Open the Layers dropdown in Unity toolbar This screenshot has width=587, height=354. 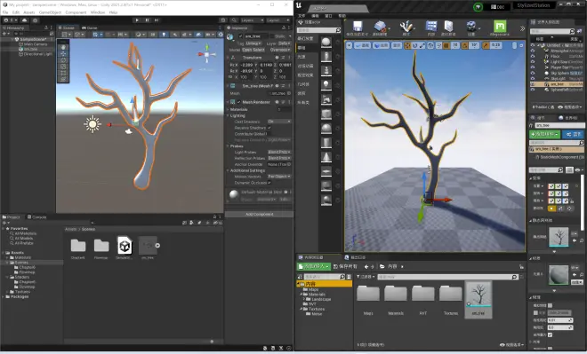click(x=252, y=20)
